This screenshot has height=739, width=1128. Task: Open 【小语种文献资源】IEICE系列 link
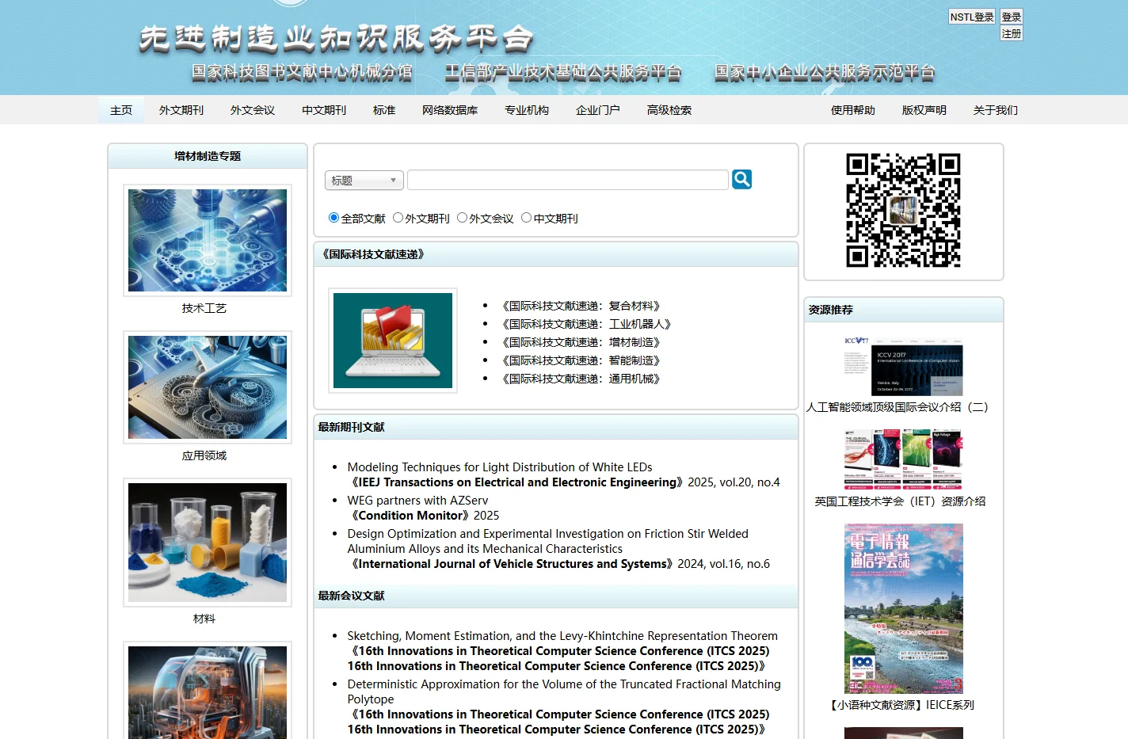pos(900,705)
